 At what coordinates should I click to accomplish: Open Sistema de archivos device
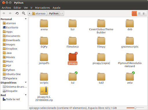click(15, 87)
